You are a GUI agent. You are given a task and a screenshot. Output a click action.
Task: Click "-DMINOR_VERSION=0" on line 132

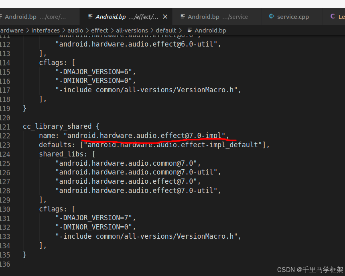[x=94, y=227]
